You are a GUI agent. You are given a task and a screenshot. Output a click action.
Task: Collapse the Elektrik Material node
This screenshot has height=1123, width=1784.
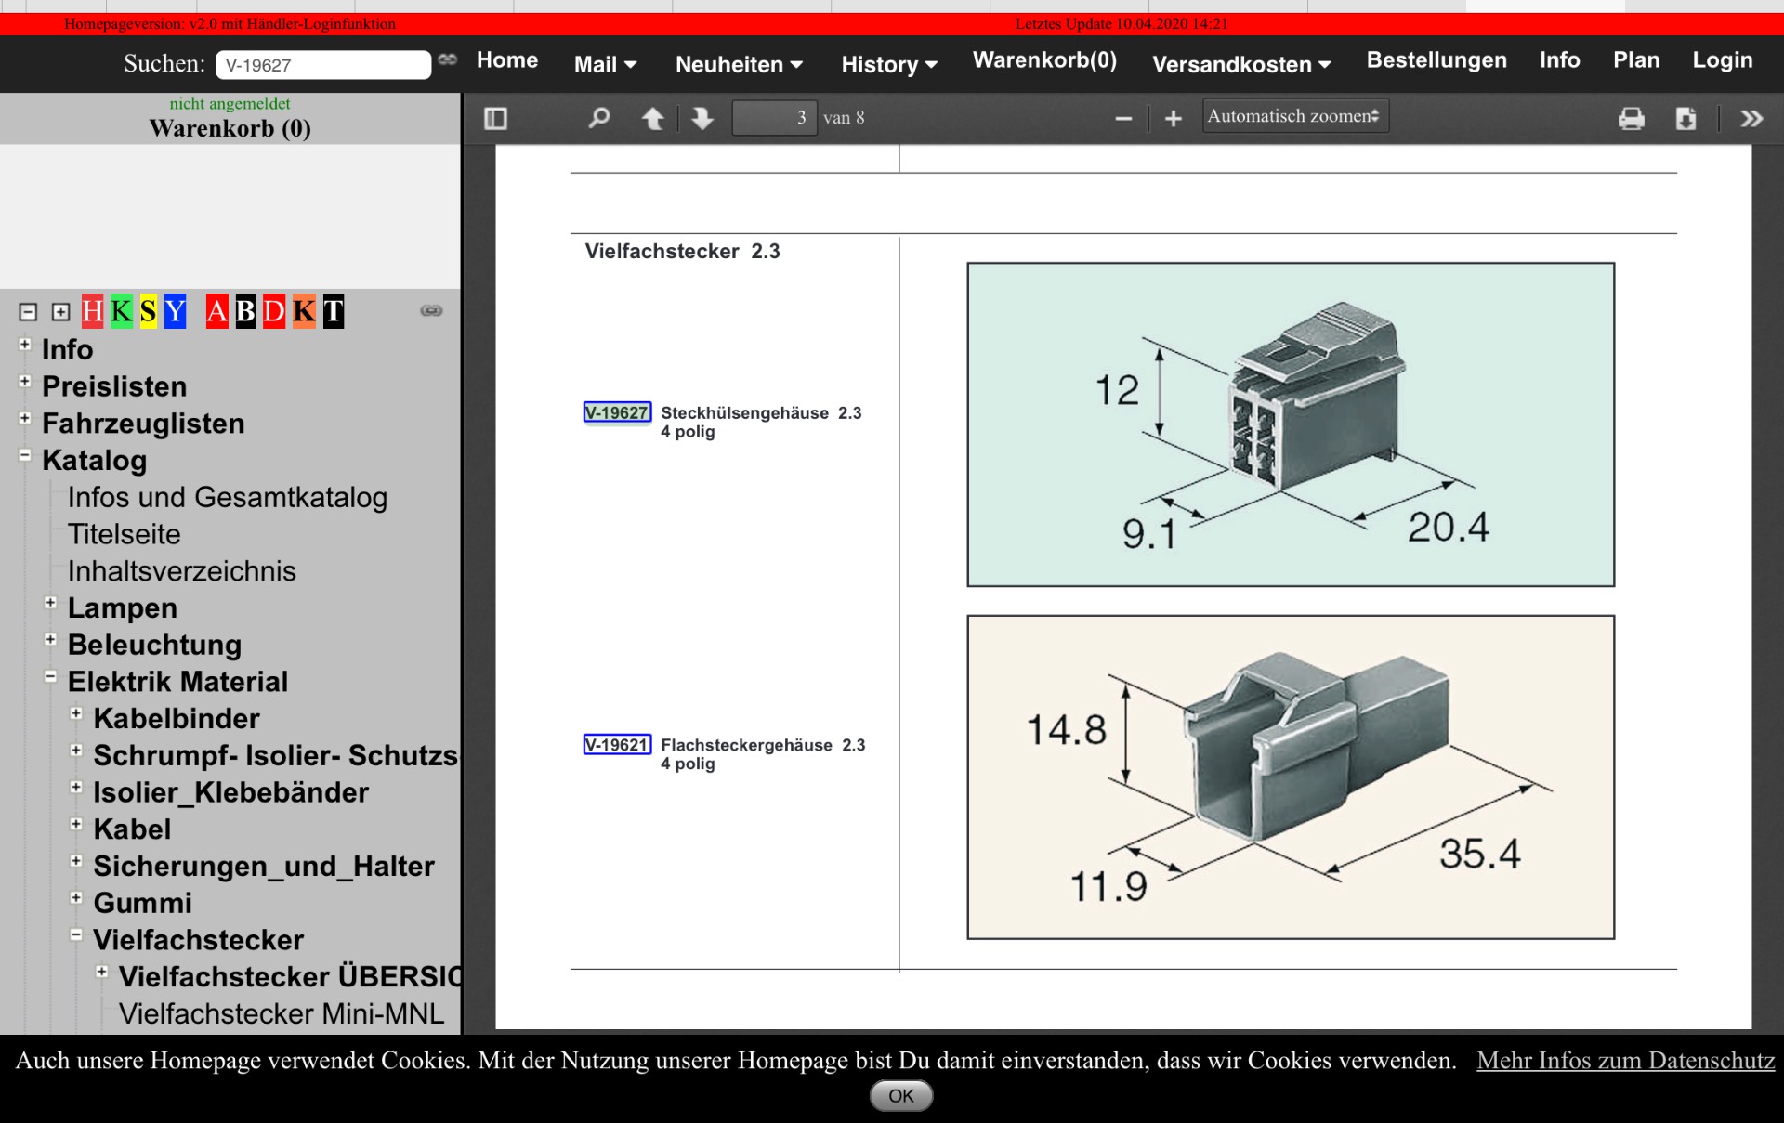tap(51, 677)
